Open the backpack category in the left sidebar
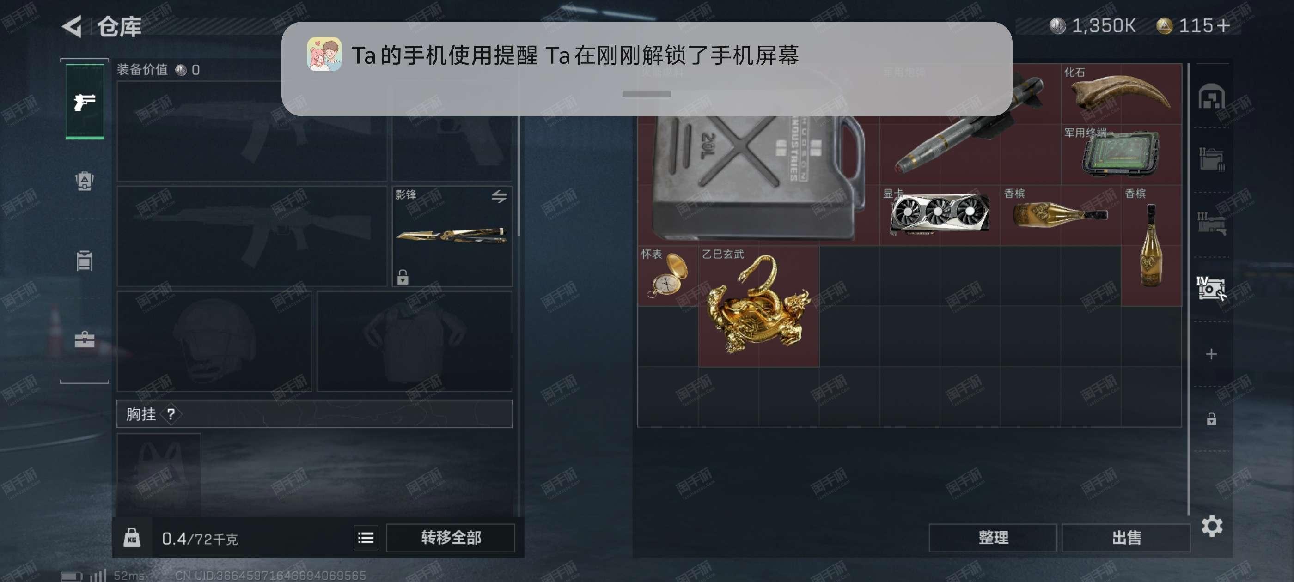Screen dimensions: 1294x582 coord(85,181)
